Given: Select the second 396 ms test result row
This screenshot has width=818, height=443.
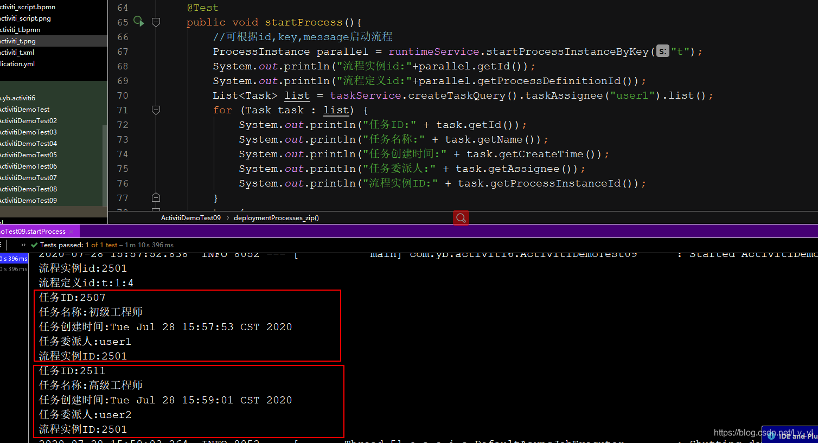Looking at the screenshot, I should click(14, 269).
